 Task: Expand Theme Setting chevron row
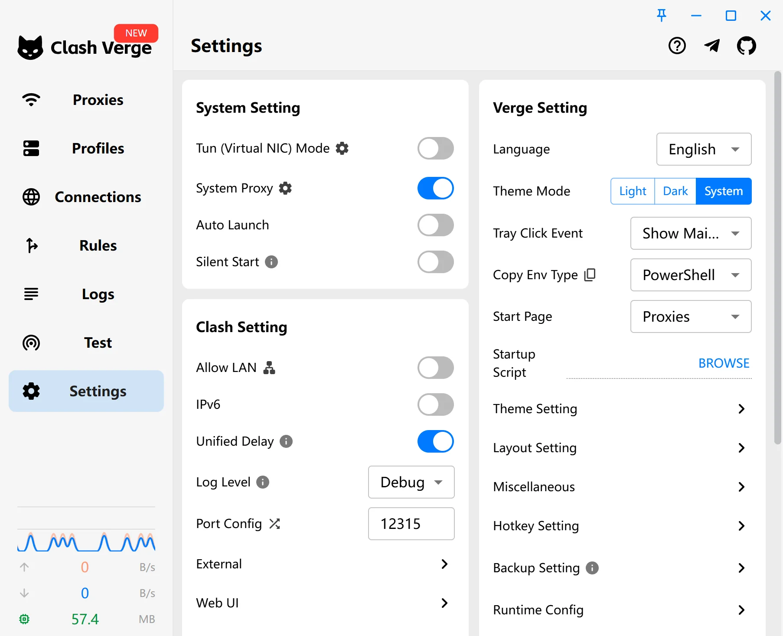622,409
